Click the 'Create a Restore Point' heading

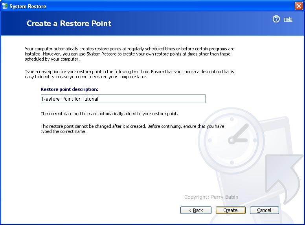[69, 23]
